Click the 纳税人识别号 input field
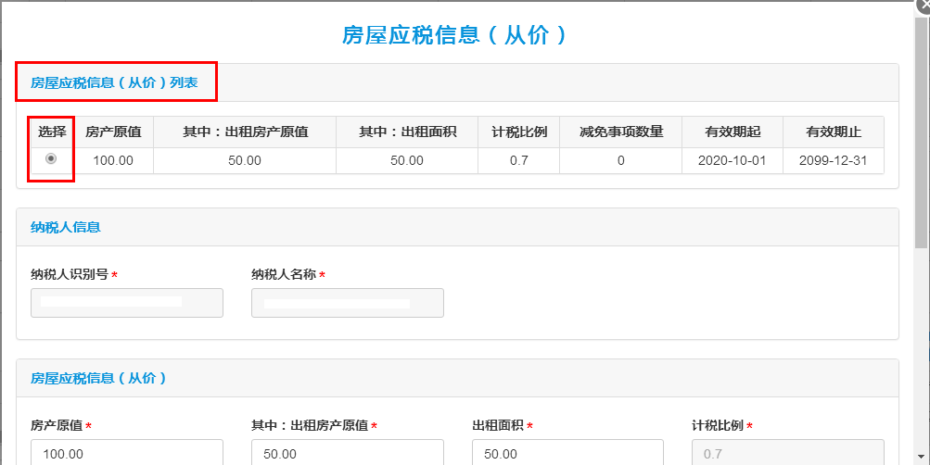This screenshot has height=465, width=930. 127,303
